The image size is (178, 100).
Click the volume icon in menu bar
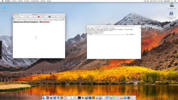coord(148,1)
